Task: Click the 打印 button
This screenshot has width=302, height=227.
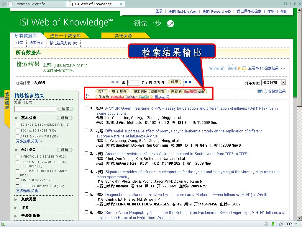Action: click(102, 91)
